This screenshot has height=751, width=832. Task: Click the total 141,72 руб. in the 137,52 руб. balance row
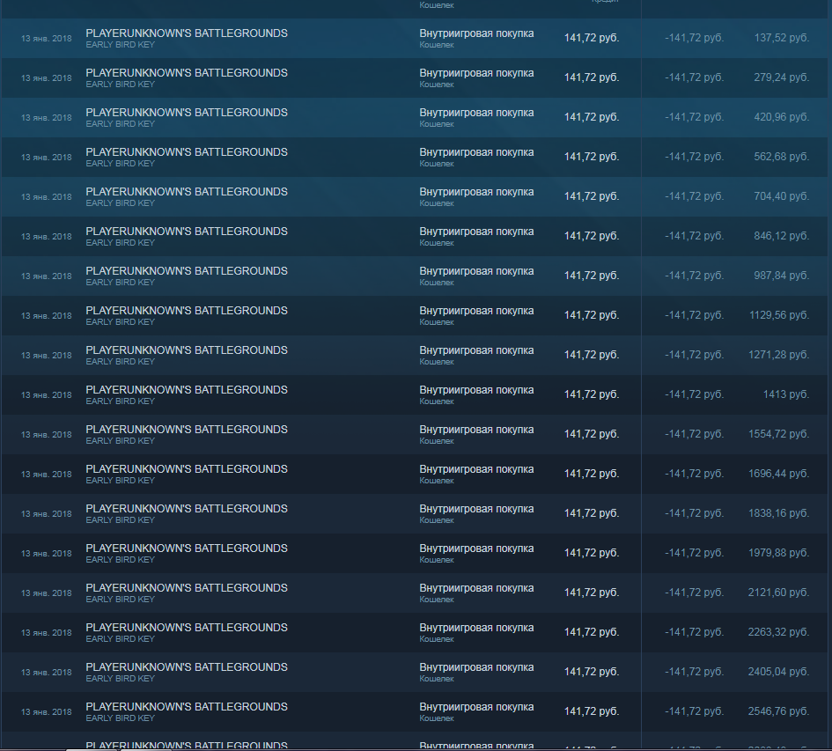point(592,38)
